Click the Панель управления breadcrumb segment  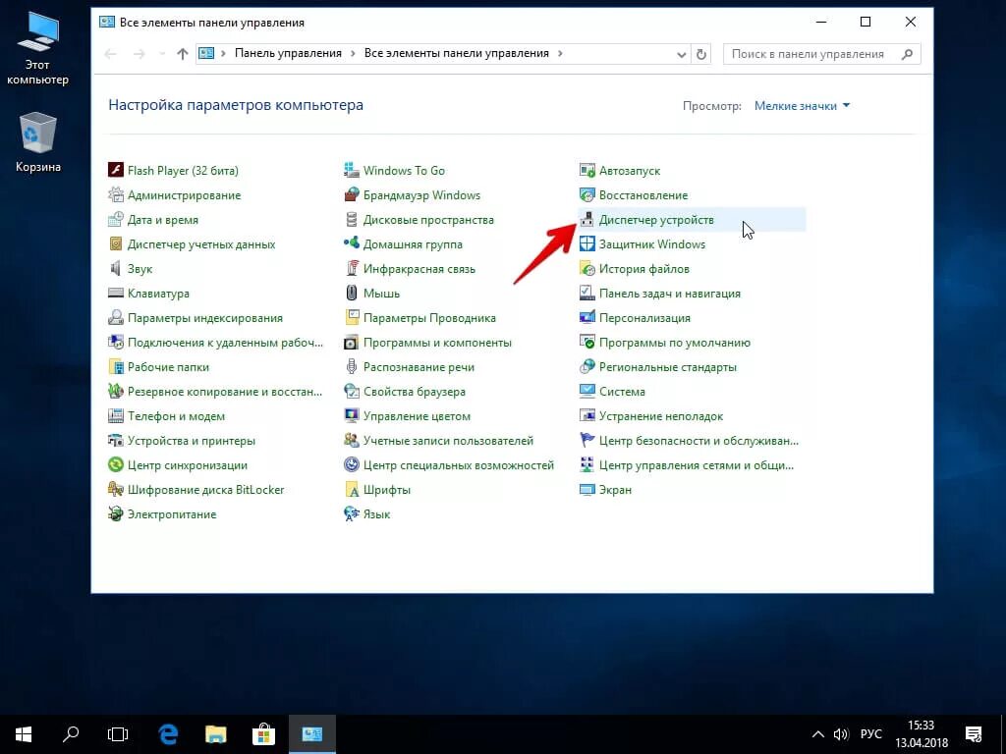288,53
